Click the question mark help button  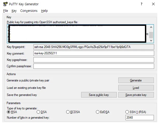pos(142,4)
